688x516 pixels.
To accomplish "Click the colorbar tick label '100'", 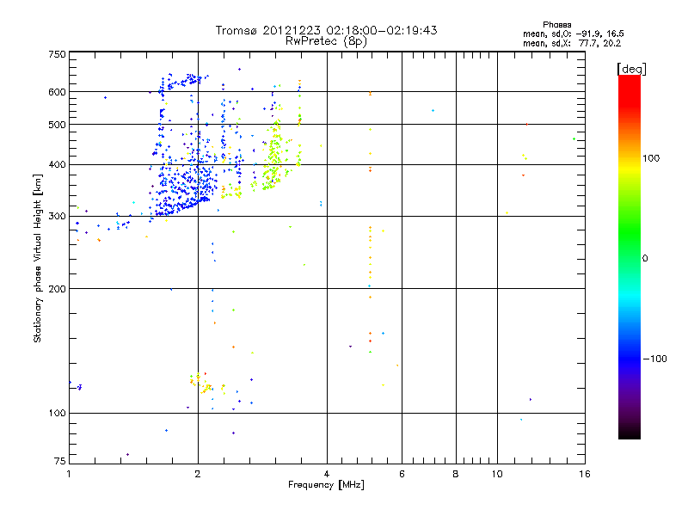I will click(651, 158).
